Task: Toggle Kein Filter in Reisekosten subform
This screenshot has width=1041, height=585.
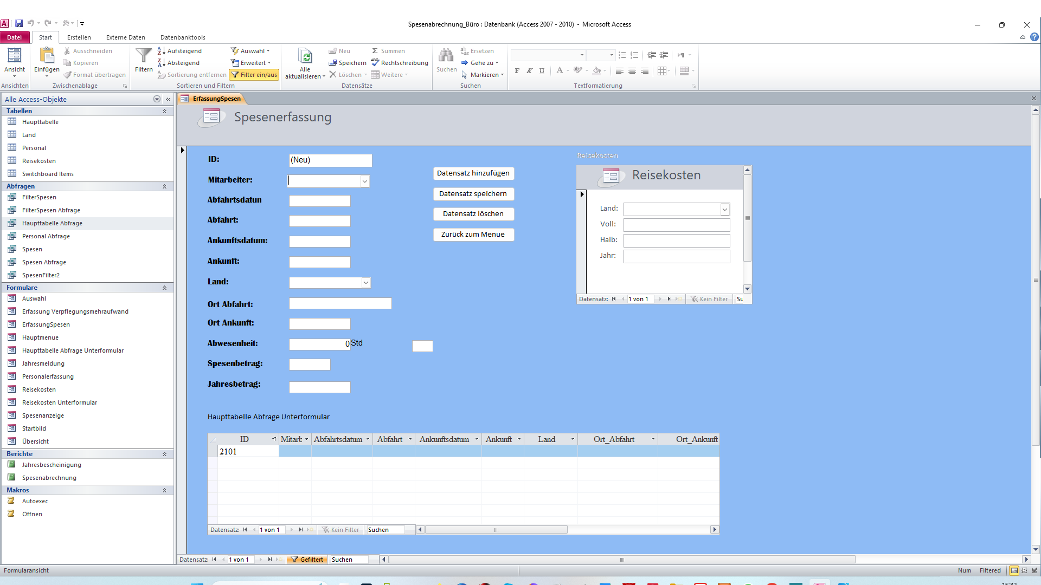Action: [709, 299]
